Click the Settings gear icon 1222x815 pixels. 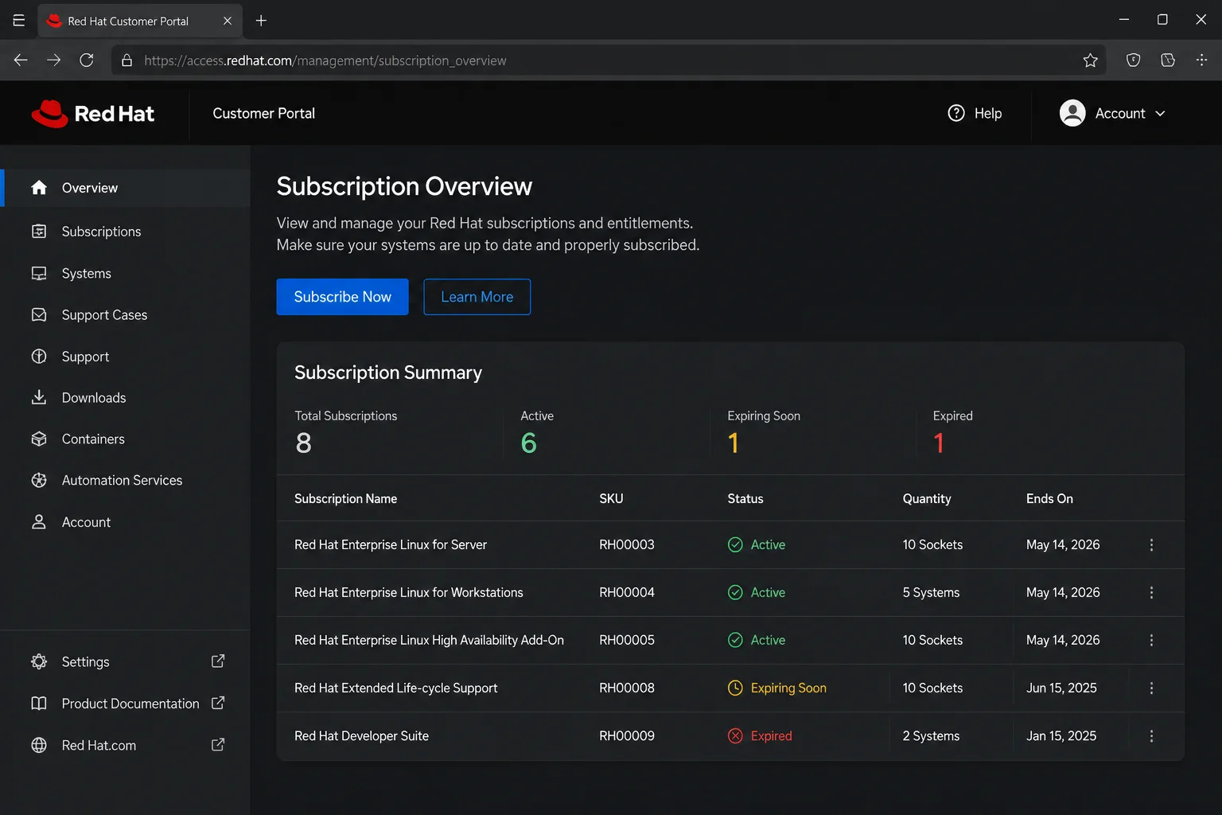point(38,661)
